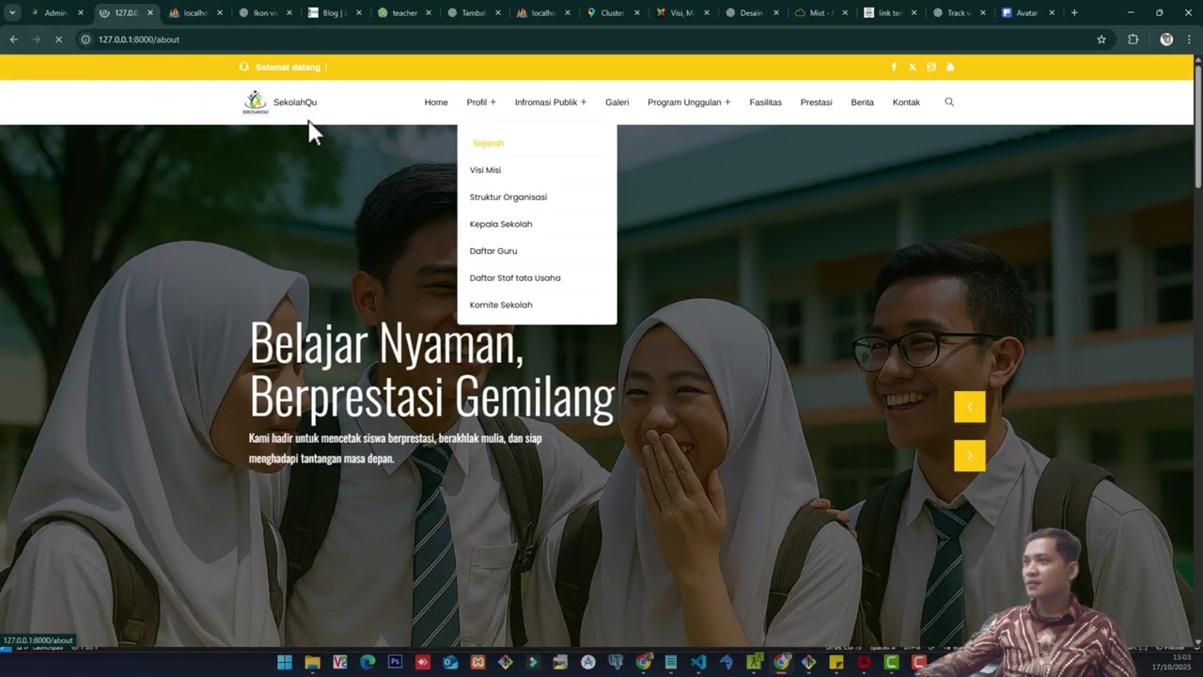
Task: Close the Admin browser tab
Action: tap(81, 13)
